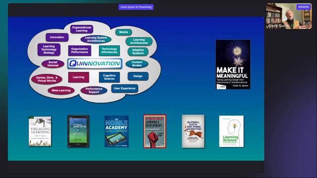Click the User Experience box
Viewport: 317px width, 178px height.
point(125,89)
